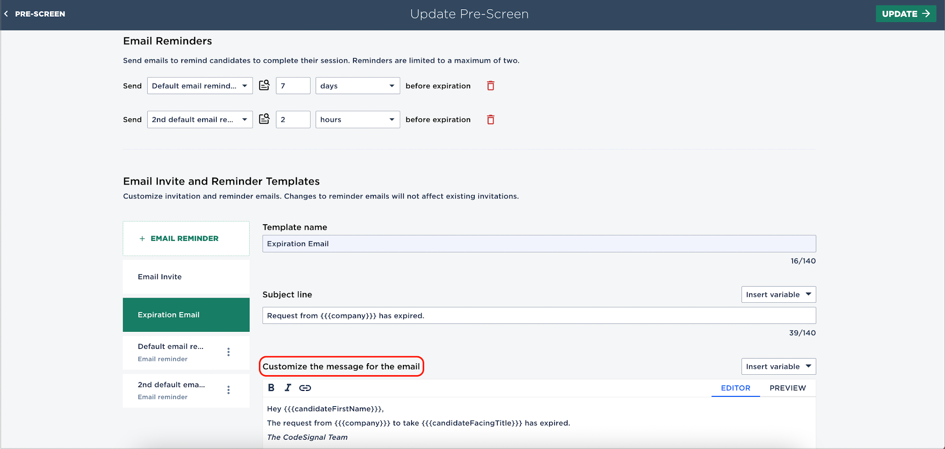Click the Update button

(x=906, y=14)
